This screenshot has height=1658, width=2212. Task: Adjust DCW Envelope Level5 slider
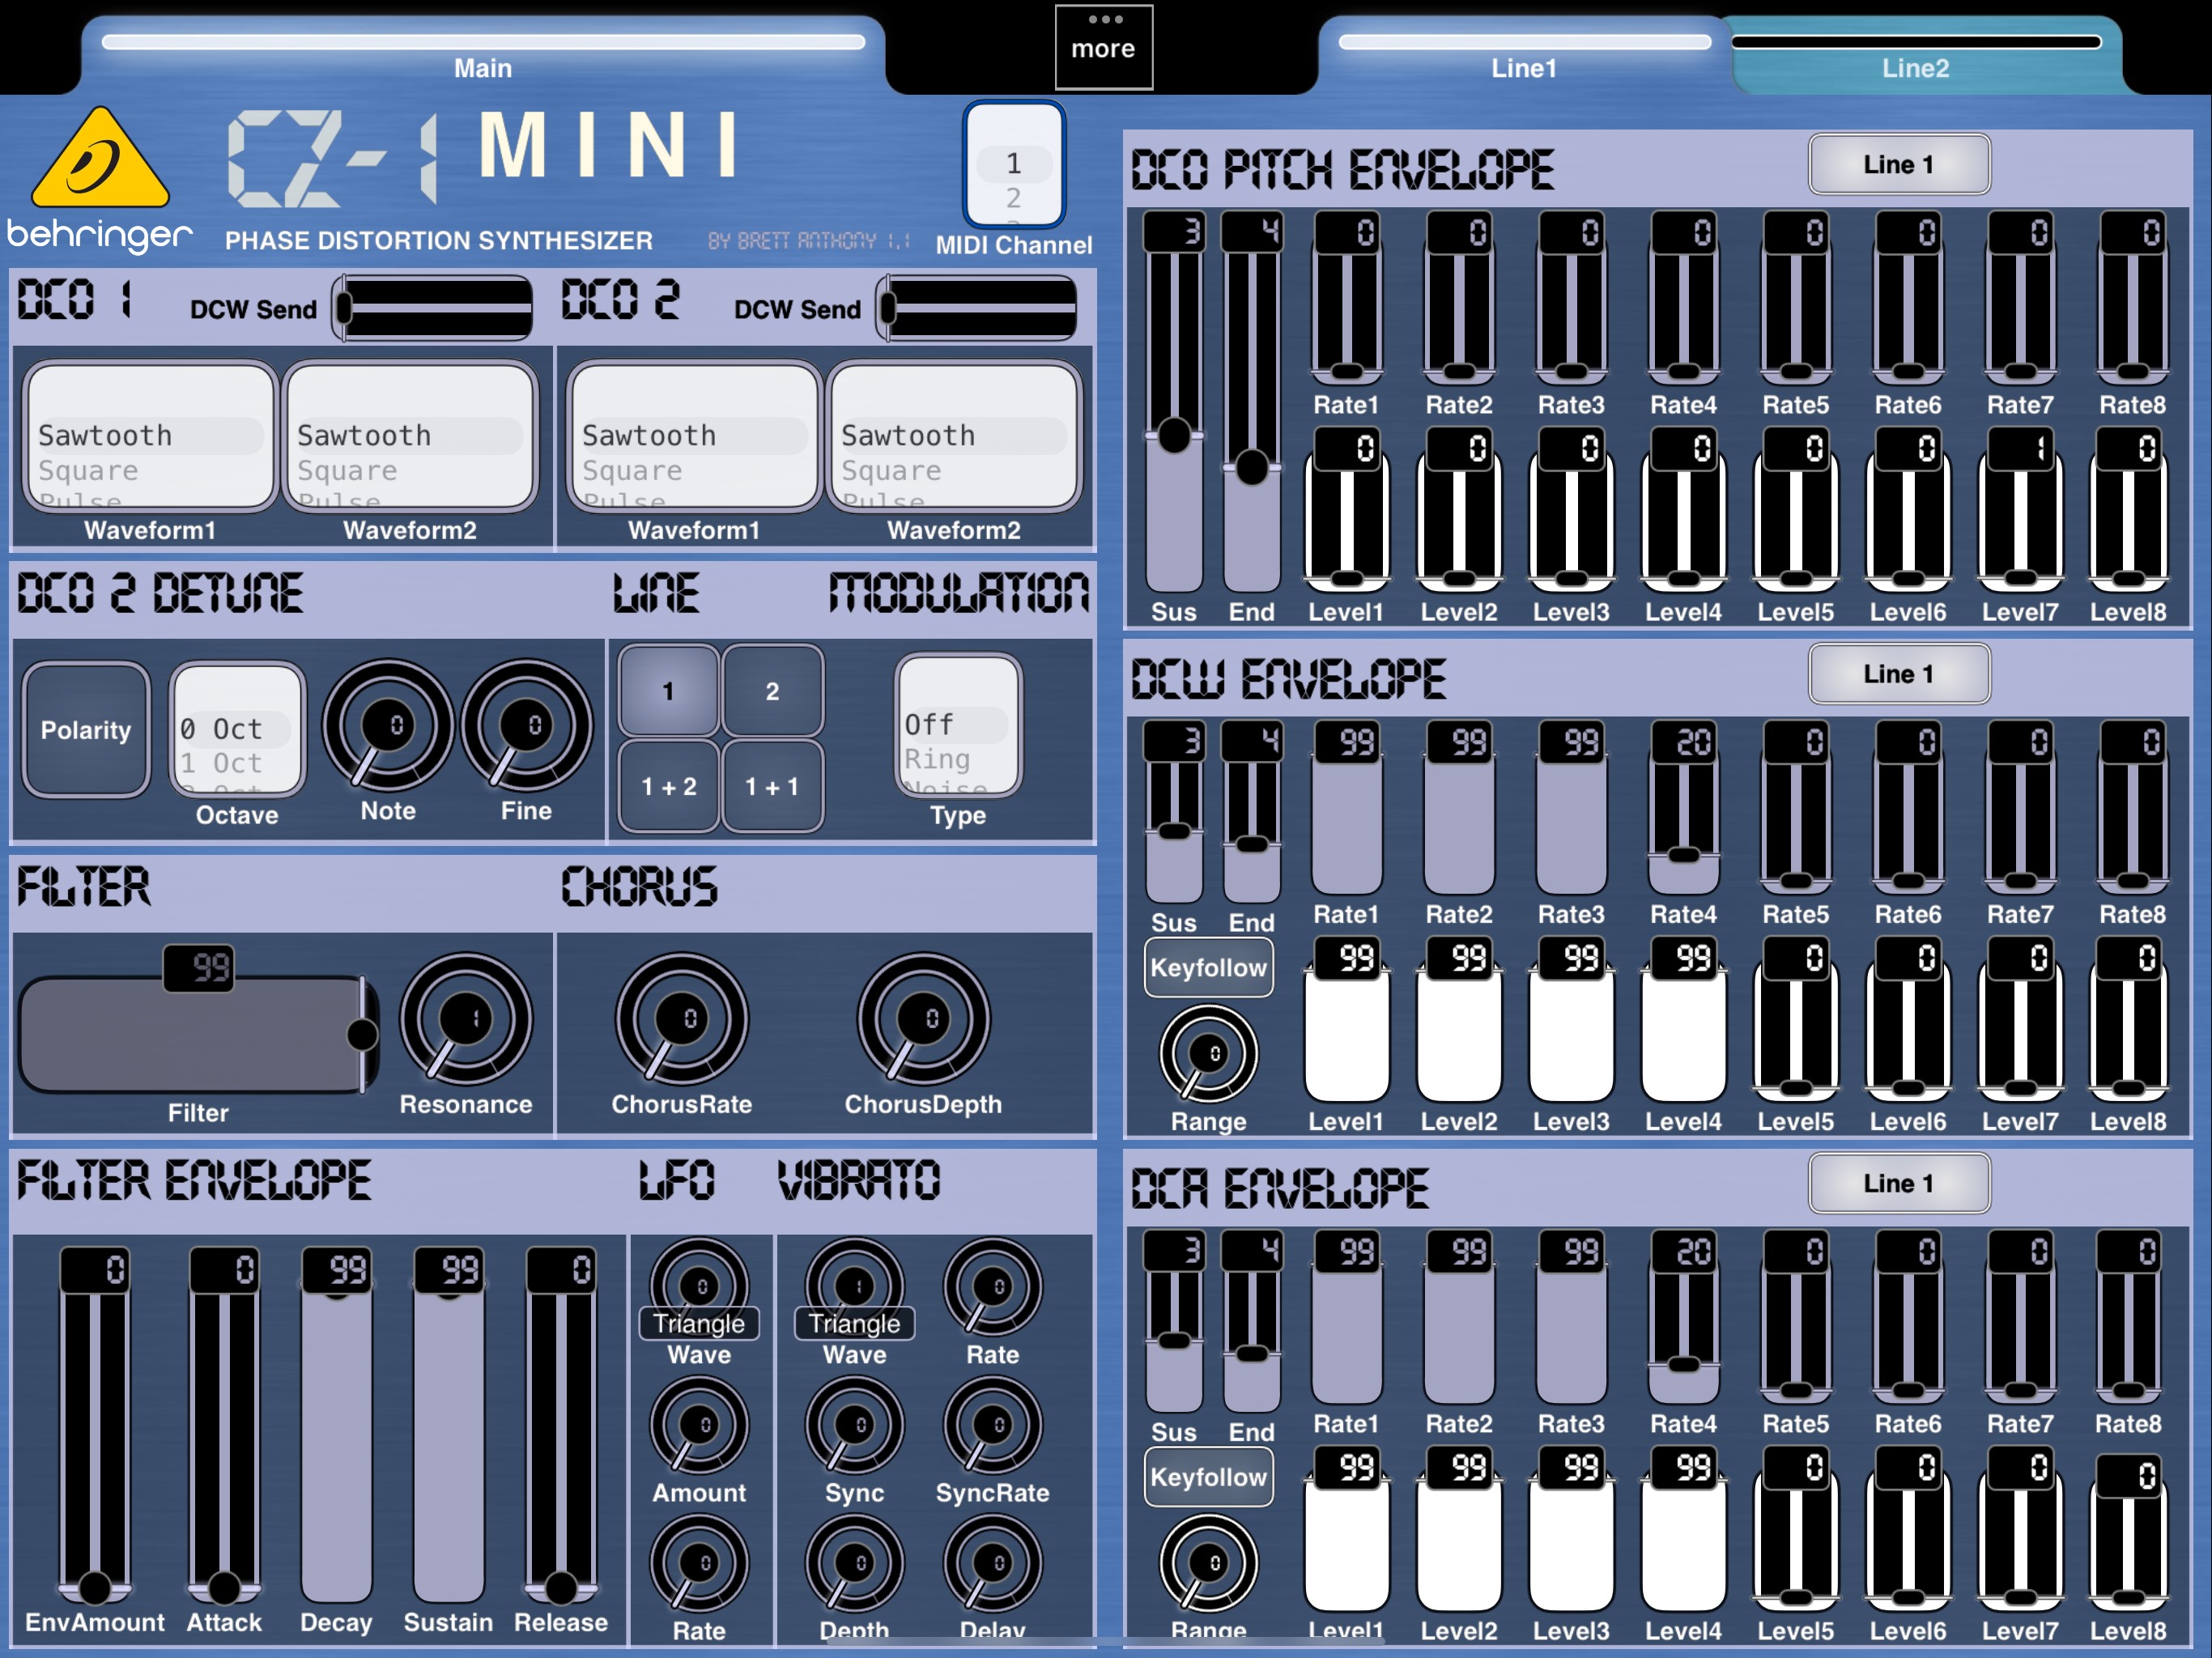click(1796, 1019)
